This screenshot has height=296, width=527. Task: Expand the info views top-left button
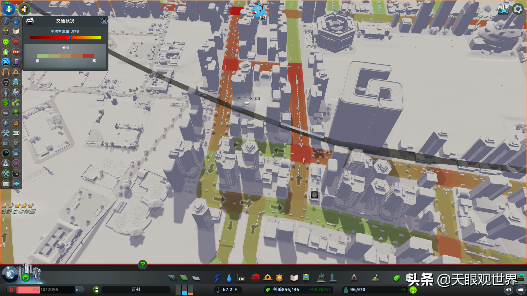tap(9, 9)
